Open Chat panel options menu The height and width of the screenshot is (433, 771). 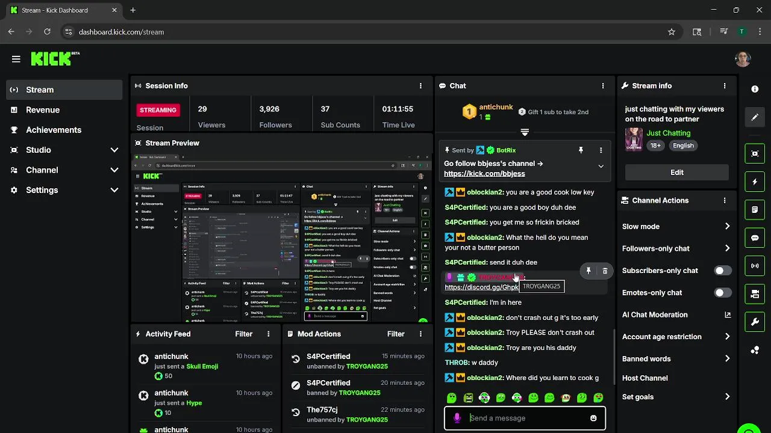pos(603,86)
